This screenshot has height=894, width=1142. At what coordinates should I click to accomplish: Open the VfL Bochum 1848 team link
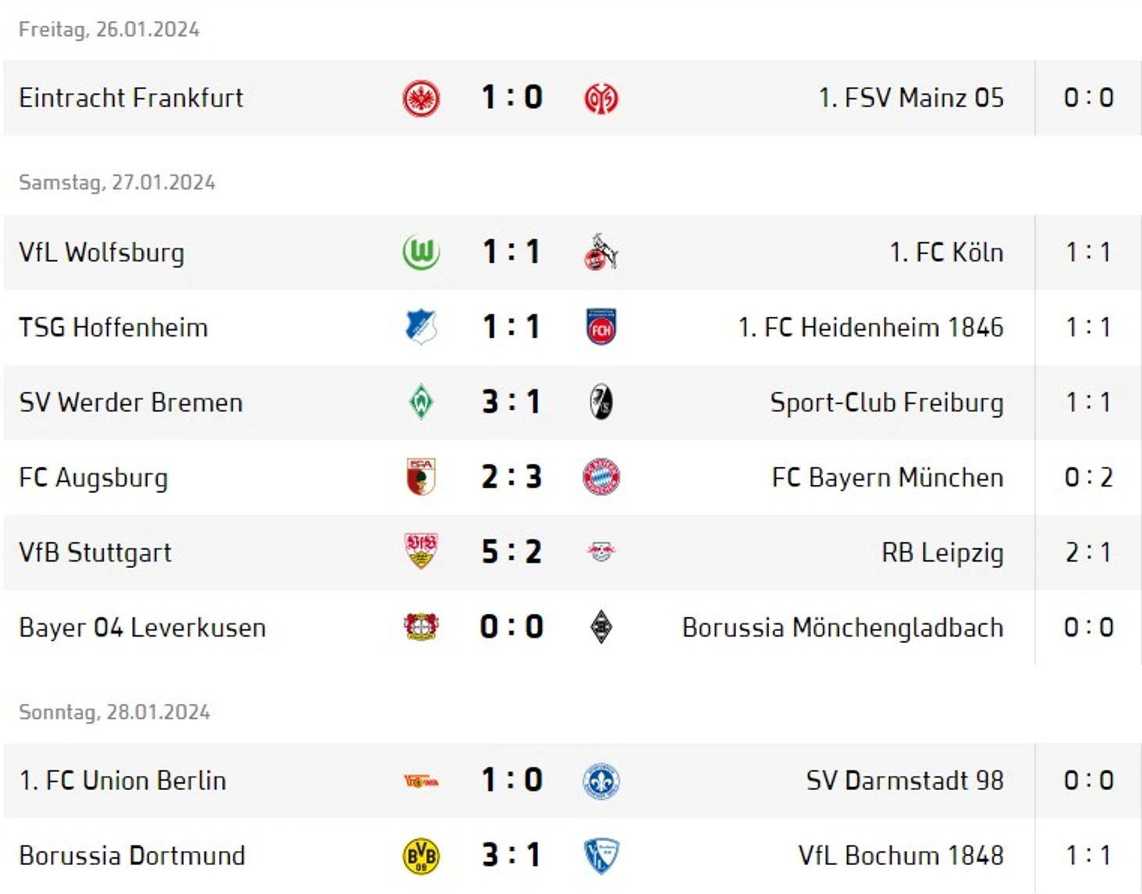(901, 856)
